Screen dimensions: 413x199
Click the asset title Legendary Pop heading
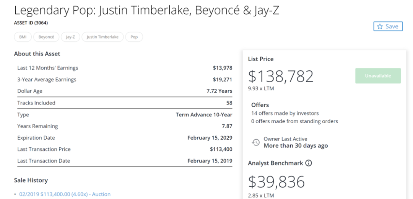pyautogui.click(x=147, y=11)
